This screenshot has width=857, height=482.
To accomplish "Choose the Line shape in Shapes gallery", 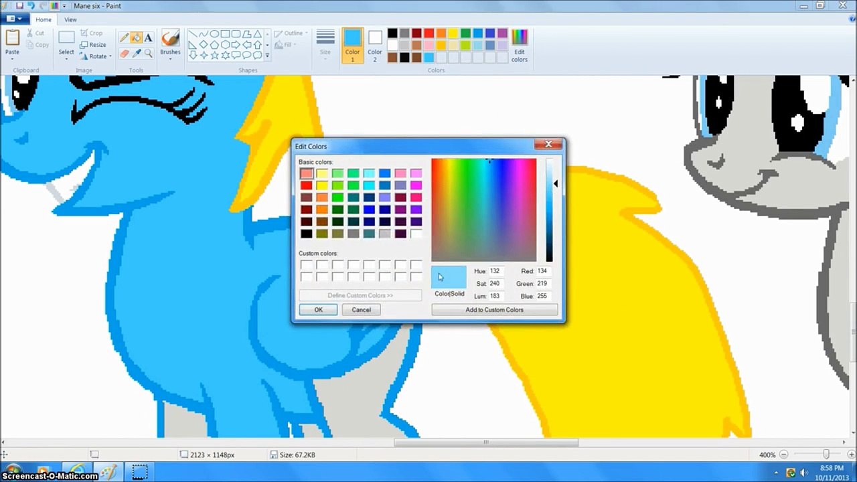I will point(193,33).
